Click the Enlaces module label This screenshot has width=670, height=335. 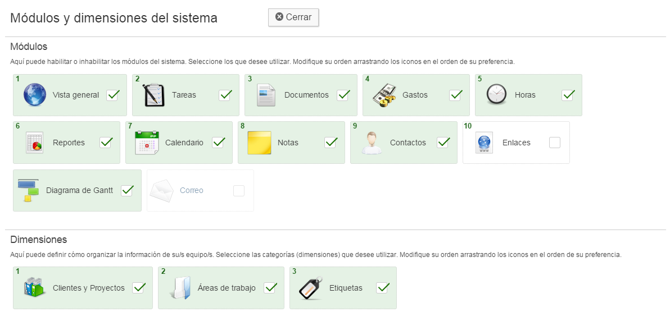coord(517,143)
